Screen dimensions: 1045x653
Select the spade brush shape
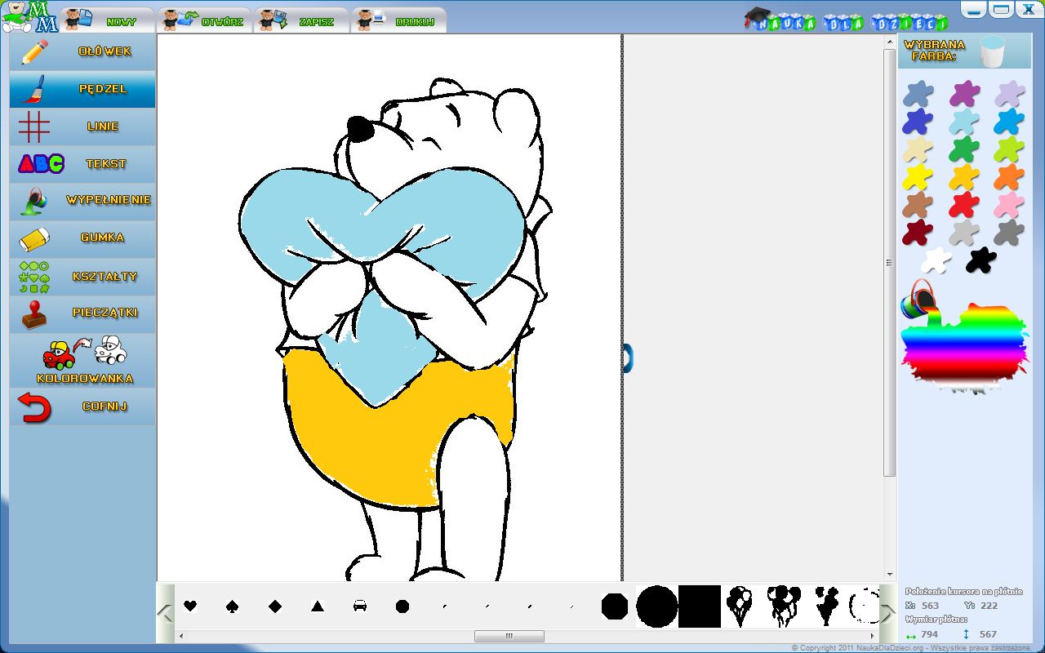(233, 606)
